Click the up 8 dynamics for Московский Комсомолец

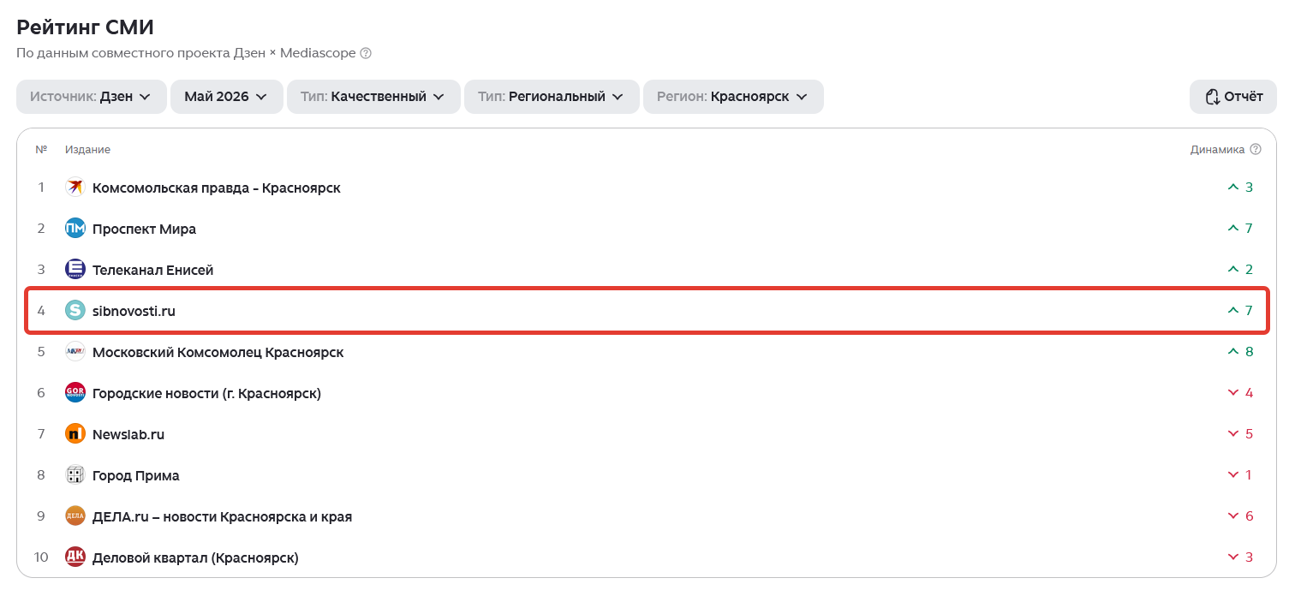(1240, 352)
